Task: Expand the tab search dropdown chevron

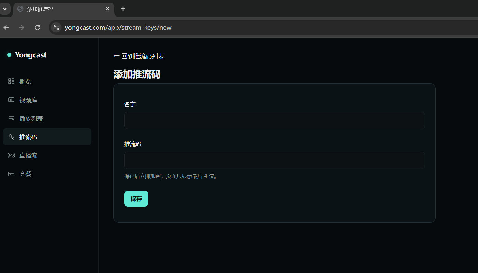Action: pos(5,9)
